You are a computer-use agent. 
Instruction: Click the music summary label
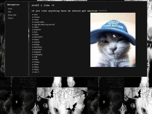click(x=36, y=20)
